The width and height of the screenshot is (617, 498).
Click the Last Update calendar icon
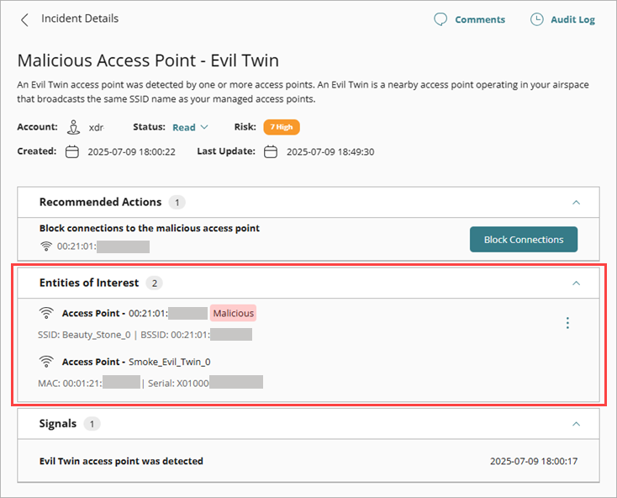pyautogui.click(x=270, y=152)
